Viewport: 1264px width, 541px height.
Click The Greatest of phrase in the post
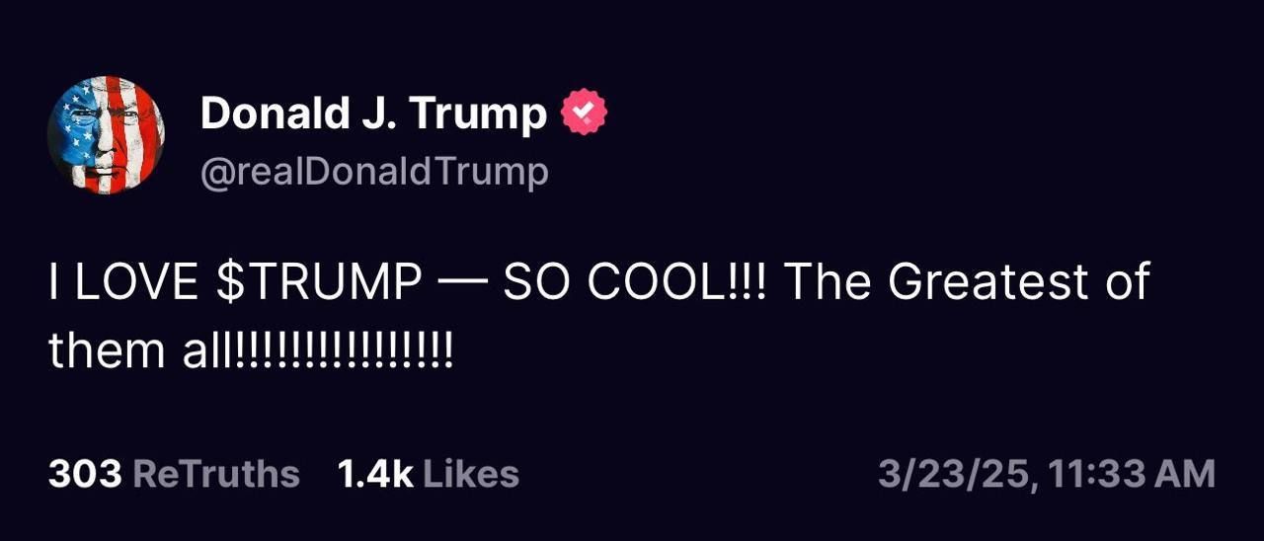point(966,282)
